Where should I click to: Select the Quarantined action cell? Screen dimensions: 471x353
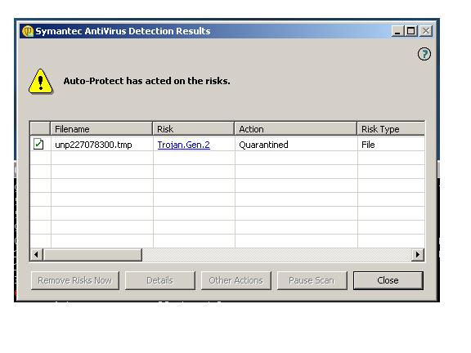point(296,145)
